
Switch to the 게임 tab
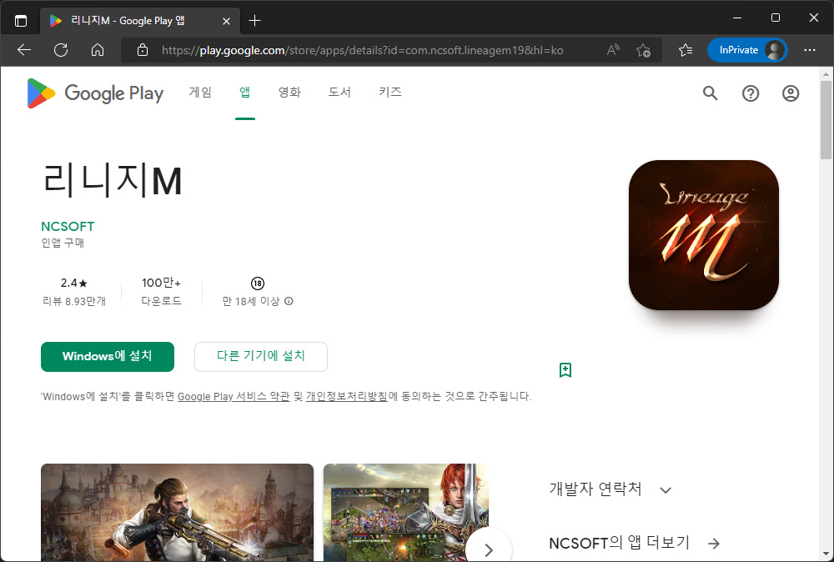click(200, 92)
